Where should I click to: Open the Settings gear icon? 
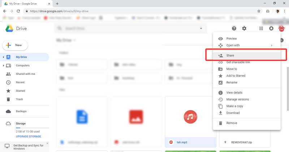244,28
